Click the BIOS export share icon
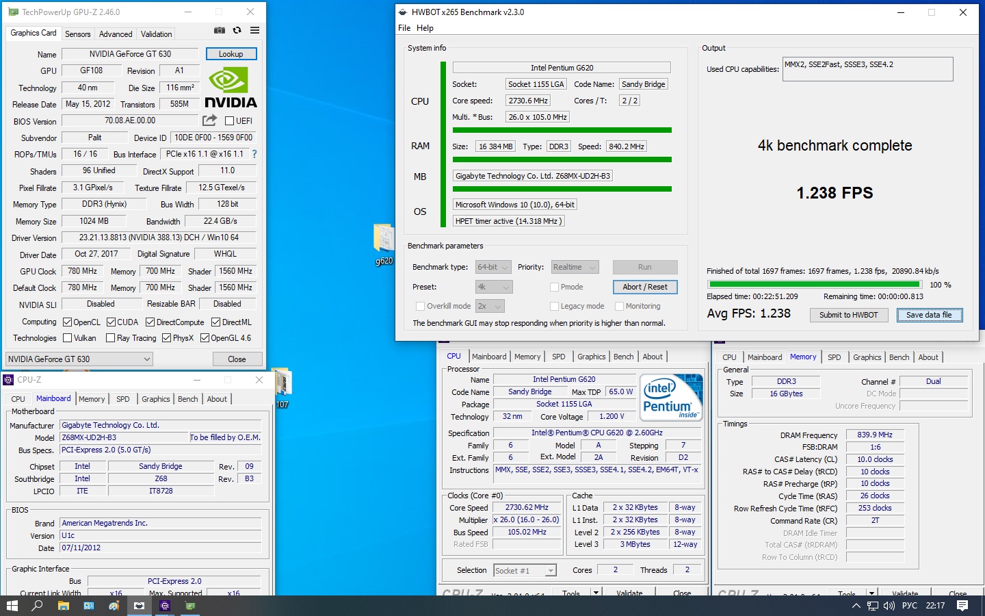Viewport: 985px width, 616px height. pos(209,120)
